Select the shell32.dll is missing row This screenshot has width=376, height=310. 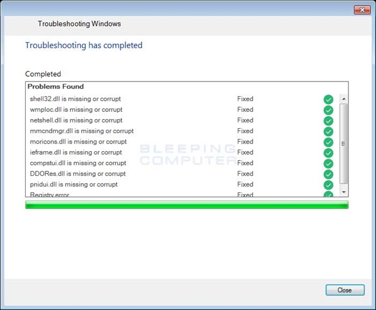(182, 99)
